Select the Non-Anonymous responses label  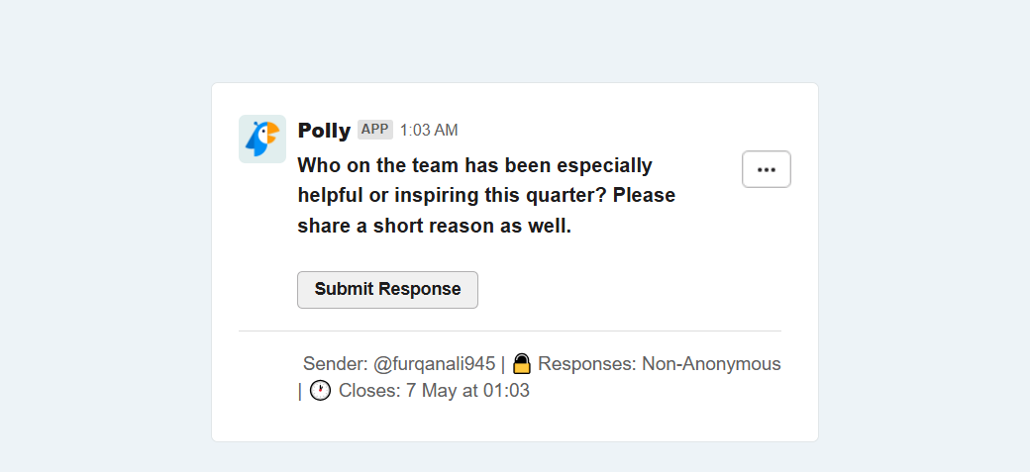711,364
